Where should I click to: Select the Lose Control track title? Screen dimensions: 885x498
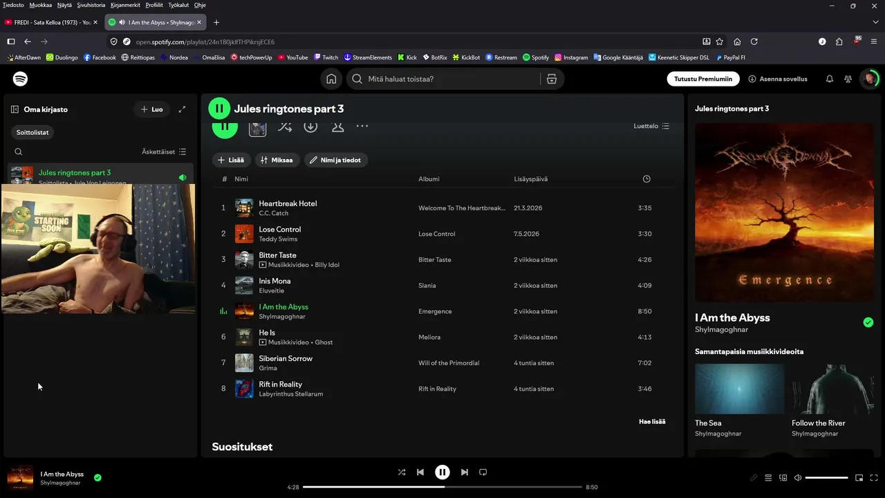click(x=280, y=230)
